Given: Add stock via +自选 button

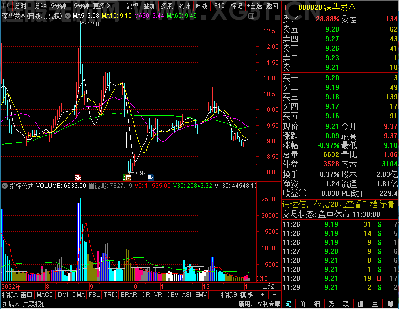Looking at the screenshot, I should click(x=254, y=6).
